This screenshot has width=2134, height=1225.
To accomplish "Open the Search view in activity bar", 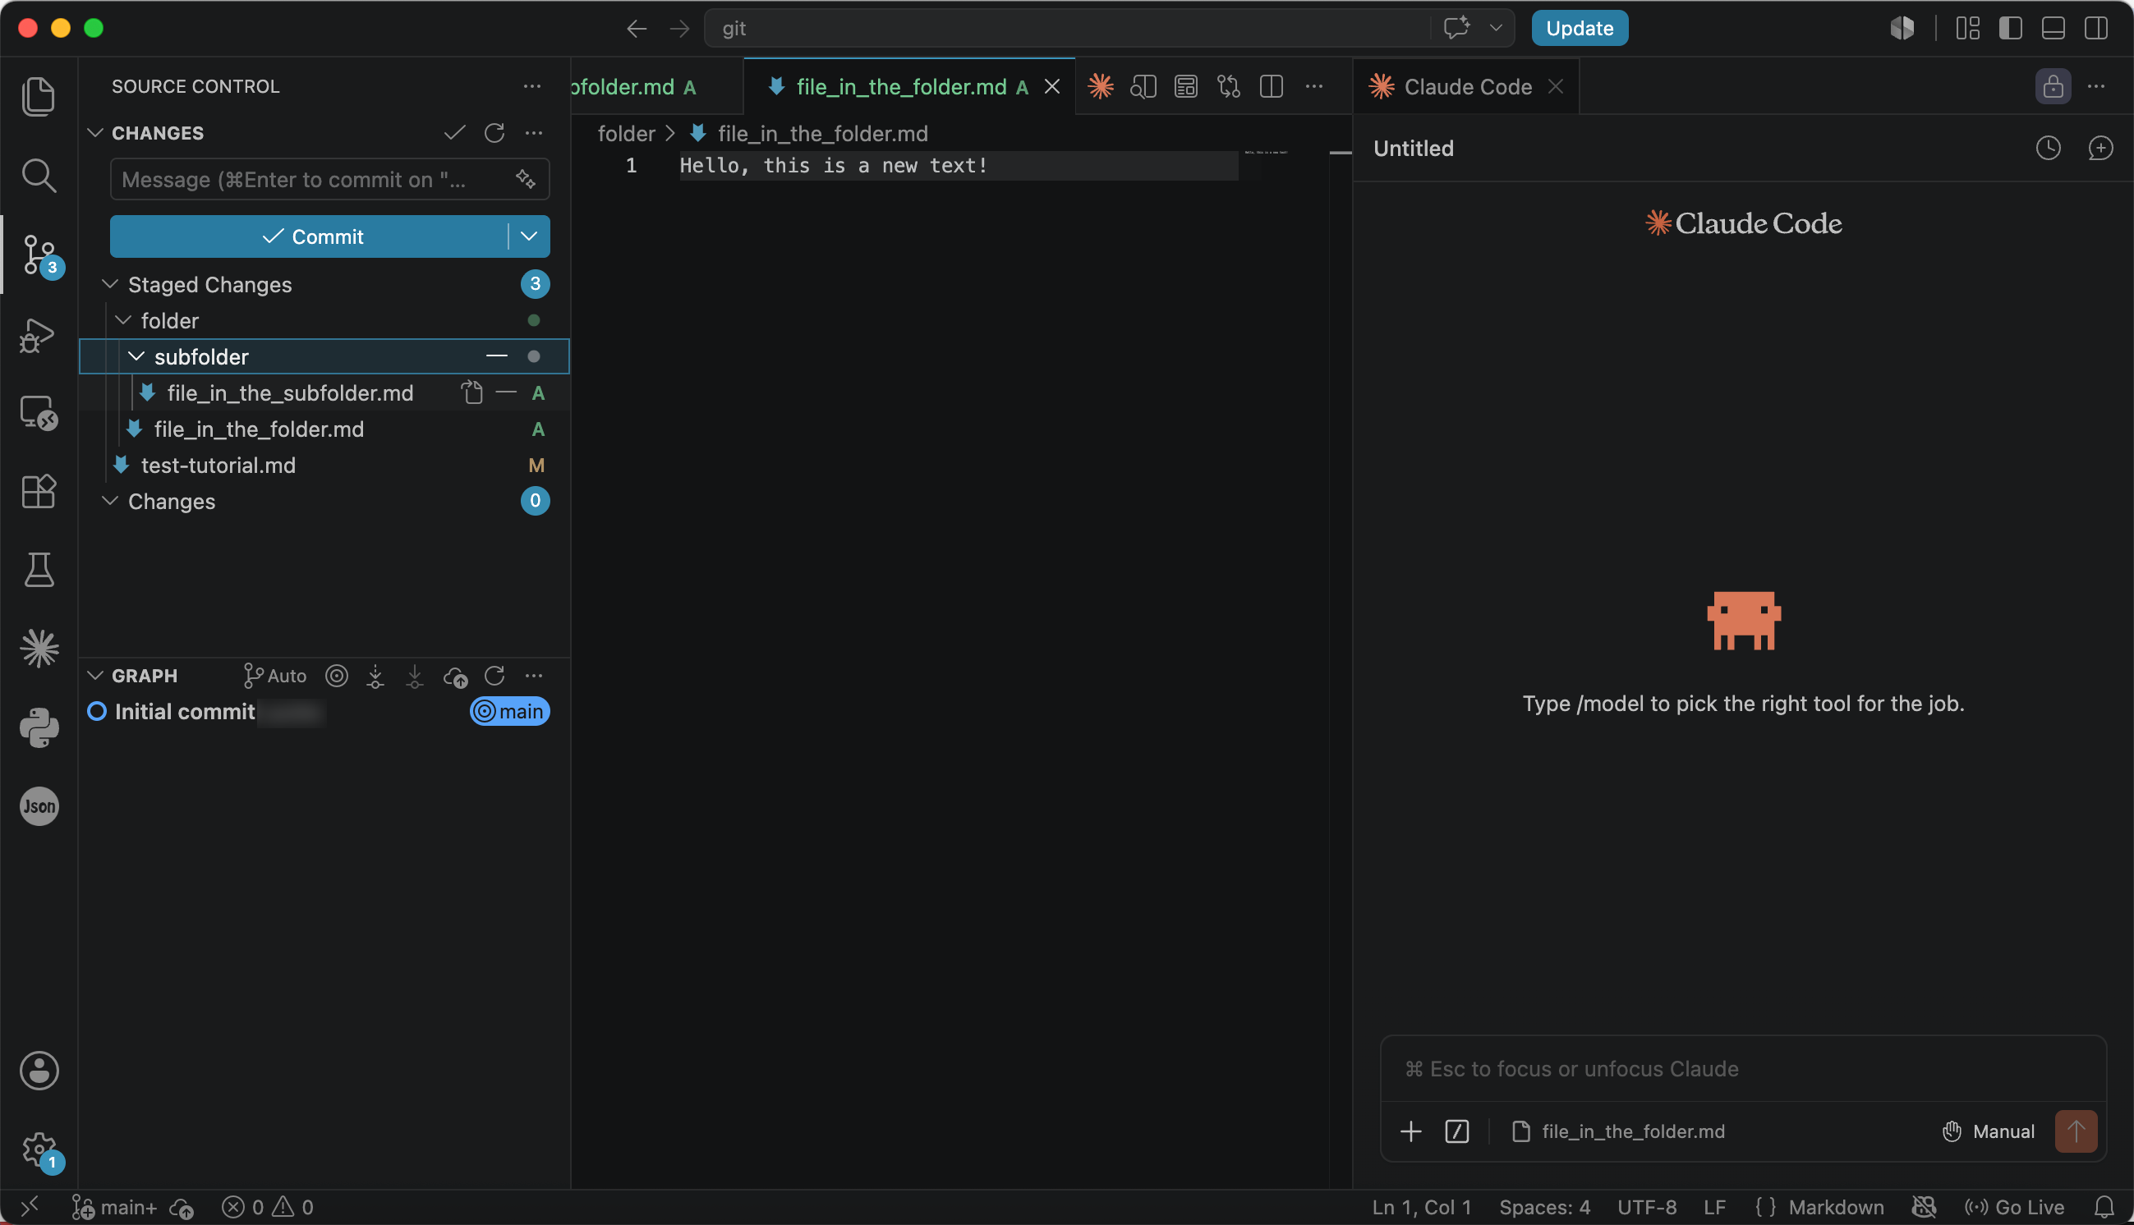I will 39,175.
